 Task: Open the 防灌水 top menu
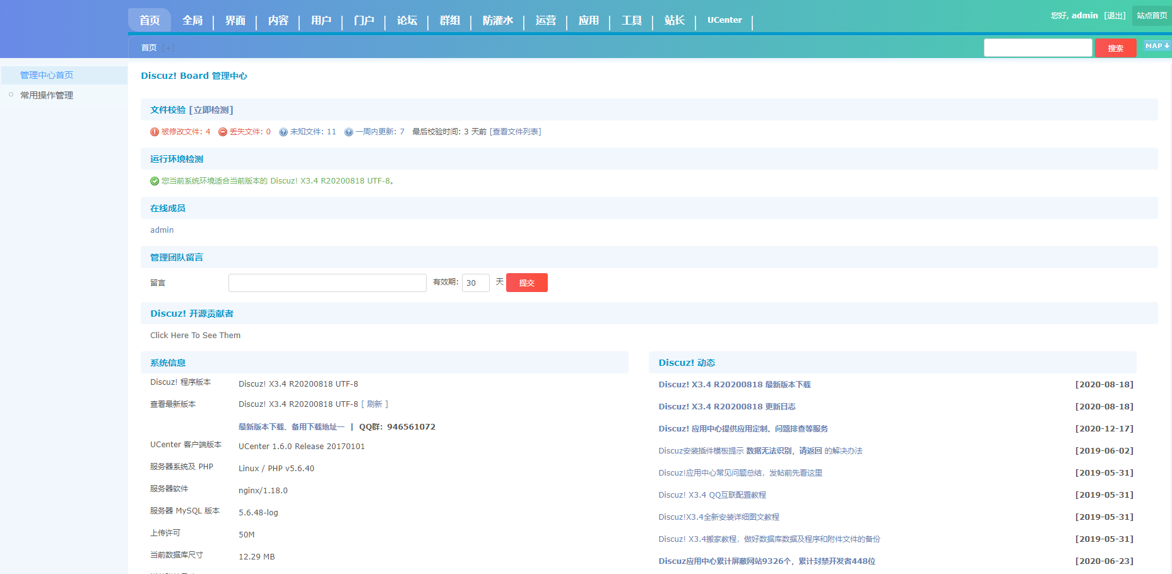pyautogui.click(x=498, y=20)
